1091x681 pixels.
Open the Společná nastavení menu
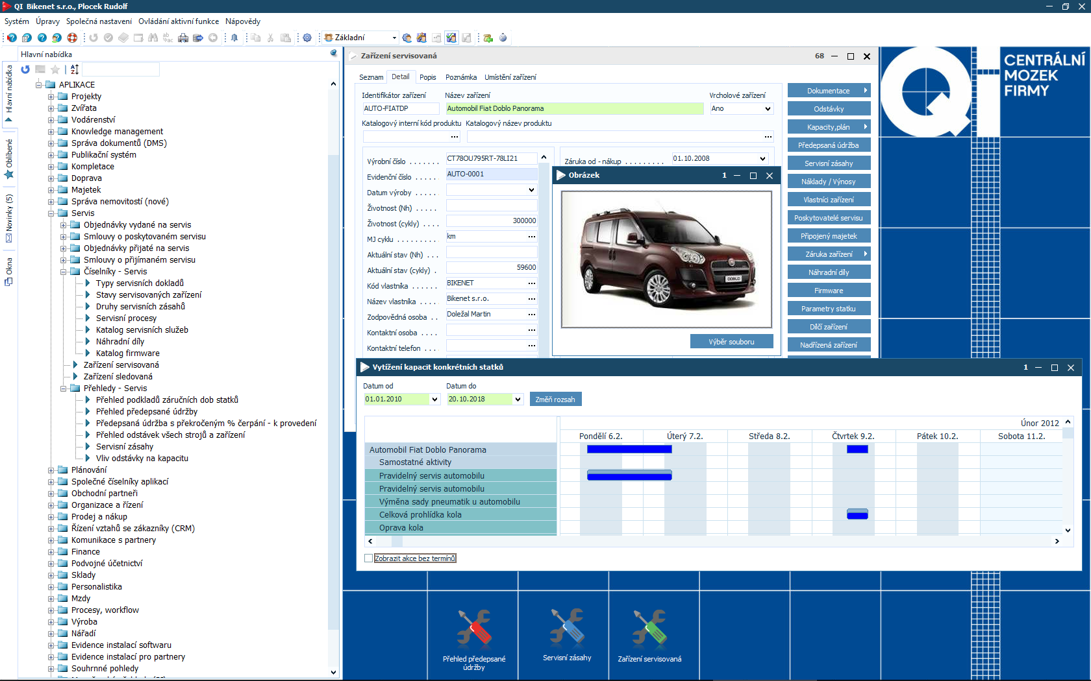click(x=99, y=21)
